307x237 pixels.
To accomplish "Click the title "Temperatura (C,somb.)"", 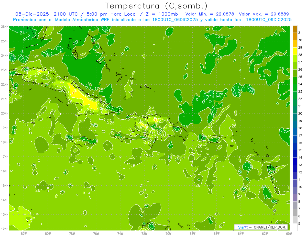I will [x=156, y=6].
